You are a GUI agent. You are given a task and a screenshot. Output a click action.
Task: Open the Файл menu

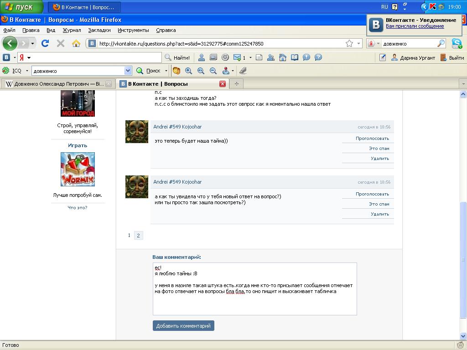(9, 30)
